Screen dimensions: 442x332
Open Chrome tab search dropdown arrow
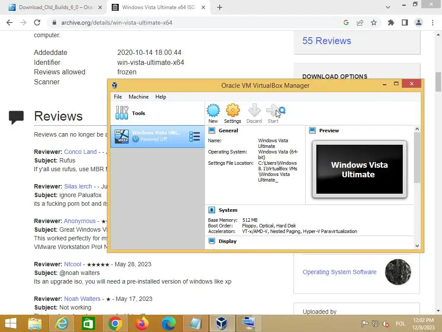coord(388,7)
